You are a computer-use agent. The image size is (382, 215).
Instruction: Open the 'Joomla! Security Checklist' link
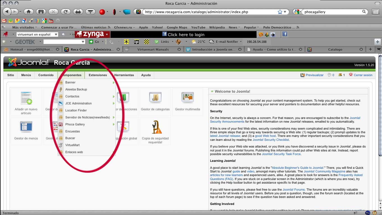[271, 140]
